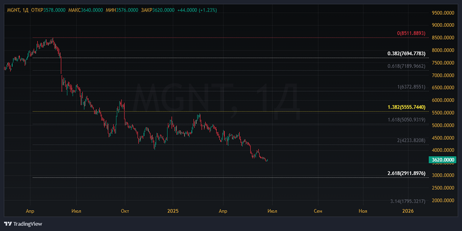Click the 9500.0000 price axis label

[x=443, y=12]
